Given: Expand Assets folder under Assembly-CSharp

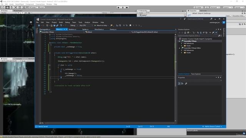Looking at the screenshot, I should click(182, 46).
